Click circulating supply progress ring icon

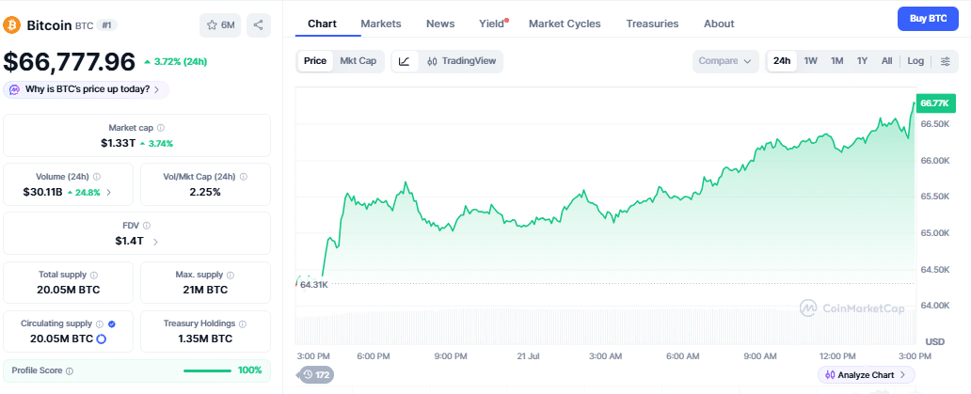(102, 339)
